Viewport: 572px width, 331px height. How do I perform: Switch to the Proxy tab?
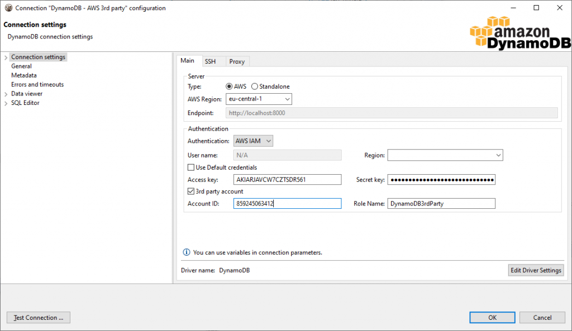237,61
